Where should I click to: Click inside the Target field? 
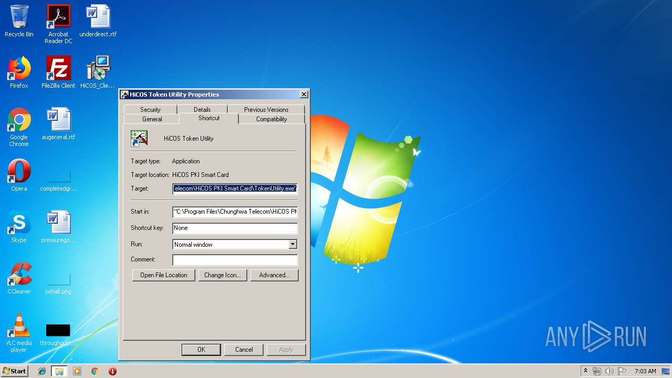click(235, 188)
